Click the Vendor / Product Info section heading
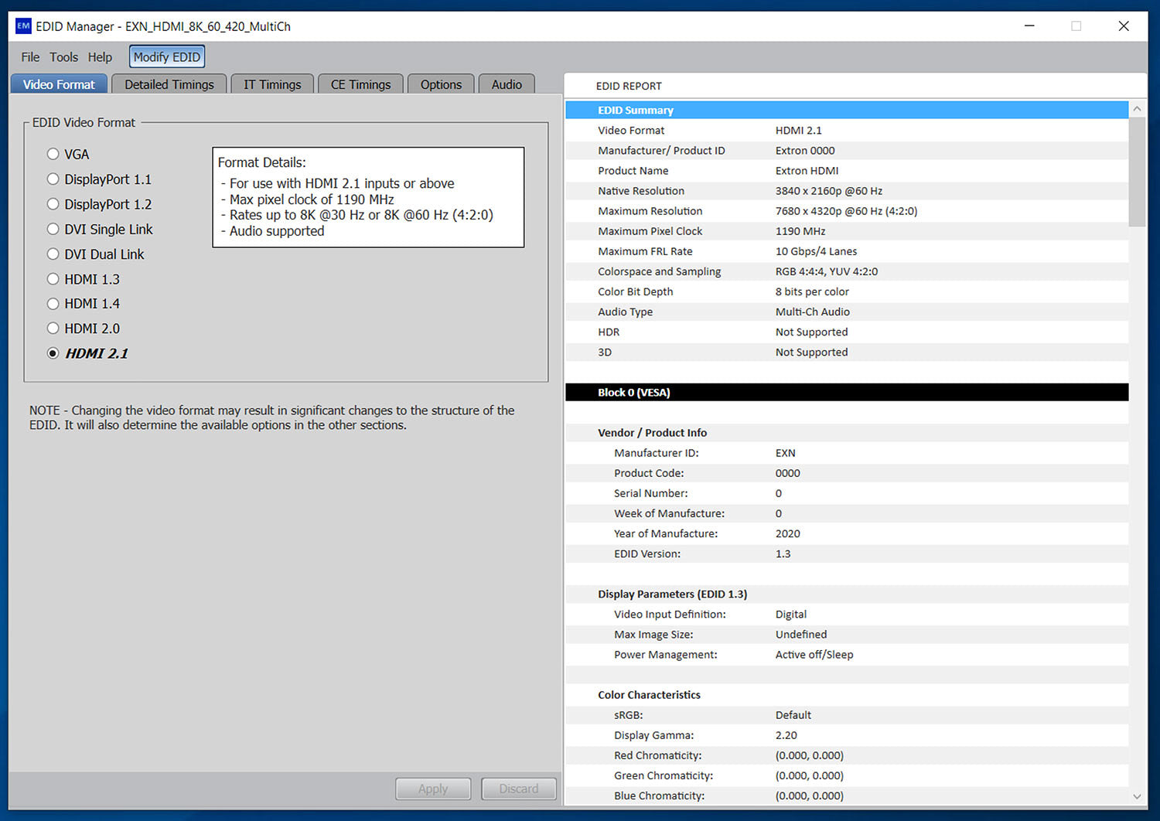 click(x=652, y=433)
